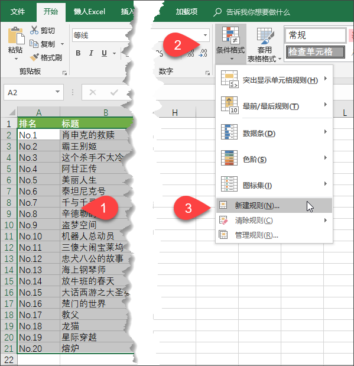The width and height of the screenshot is (354, 366).
Task: Switch to the 开始 ribbon tab
Action: pyautogui.click(x=51, y=11)
